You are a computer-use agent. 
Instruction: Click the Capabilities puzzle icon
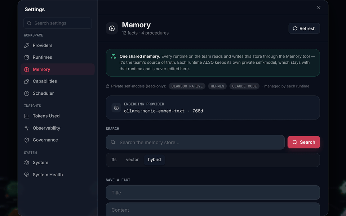26,81
